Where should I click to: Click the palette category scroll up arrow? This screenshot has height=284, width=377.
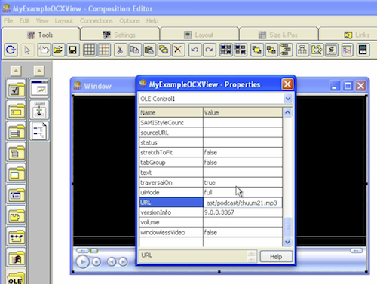tap(16, 71)
